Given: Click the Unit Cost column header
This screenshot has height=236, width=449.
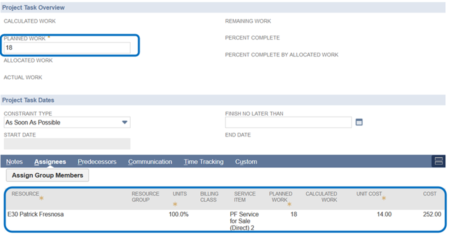Looking at the screenshot, I should click(x=369, y=194).
